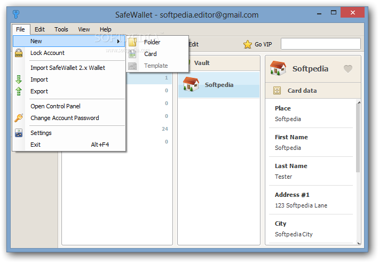
Task: Click the First Name value Softpedia
Action: 288,148
